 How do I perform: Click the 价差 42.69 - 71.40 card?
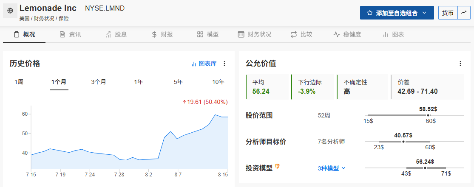click(x=427, y=87)
